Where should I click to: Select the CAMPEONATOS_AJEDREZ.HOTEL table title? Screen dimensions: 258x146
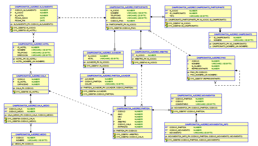[x=34, y=44]
